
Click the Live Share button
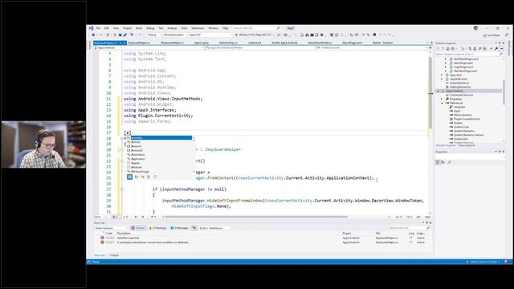point(492,35)
